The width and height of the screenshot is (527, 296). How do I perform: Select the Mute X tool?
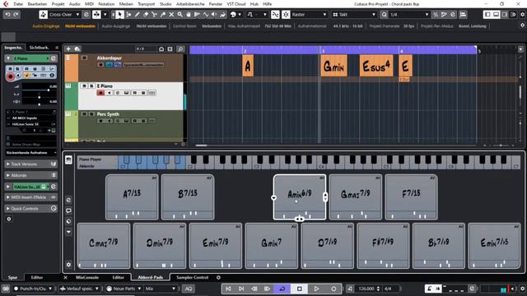(x=171, y=15)
